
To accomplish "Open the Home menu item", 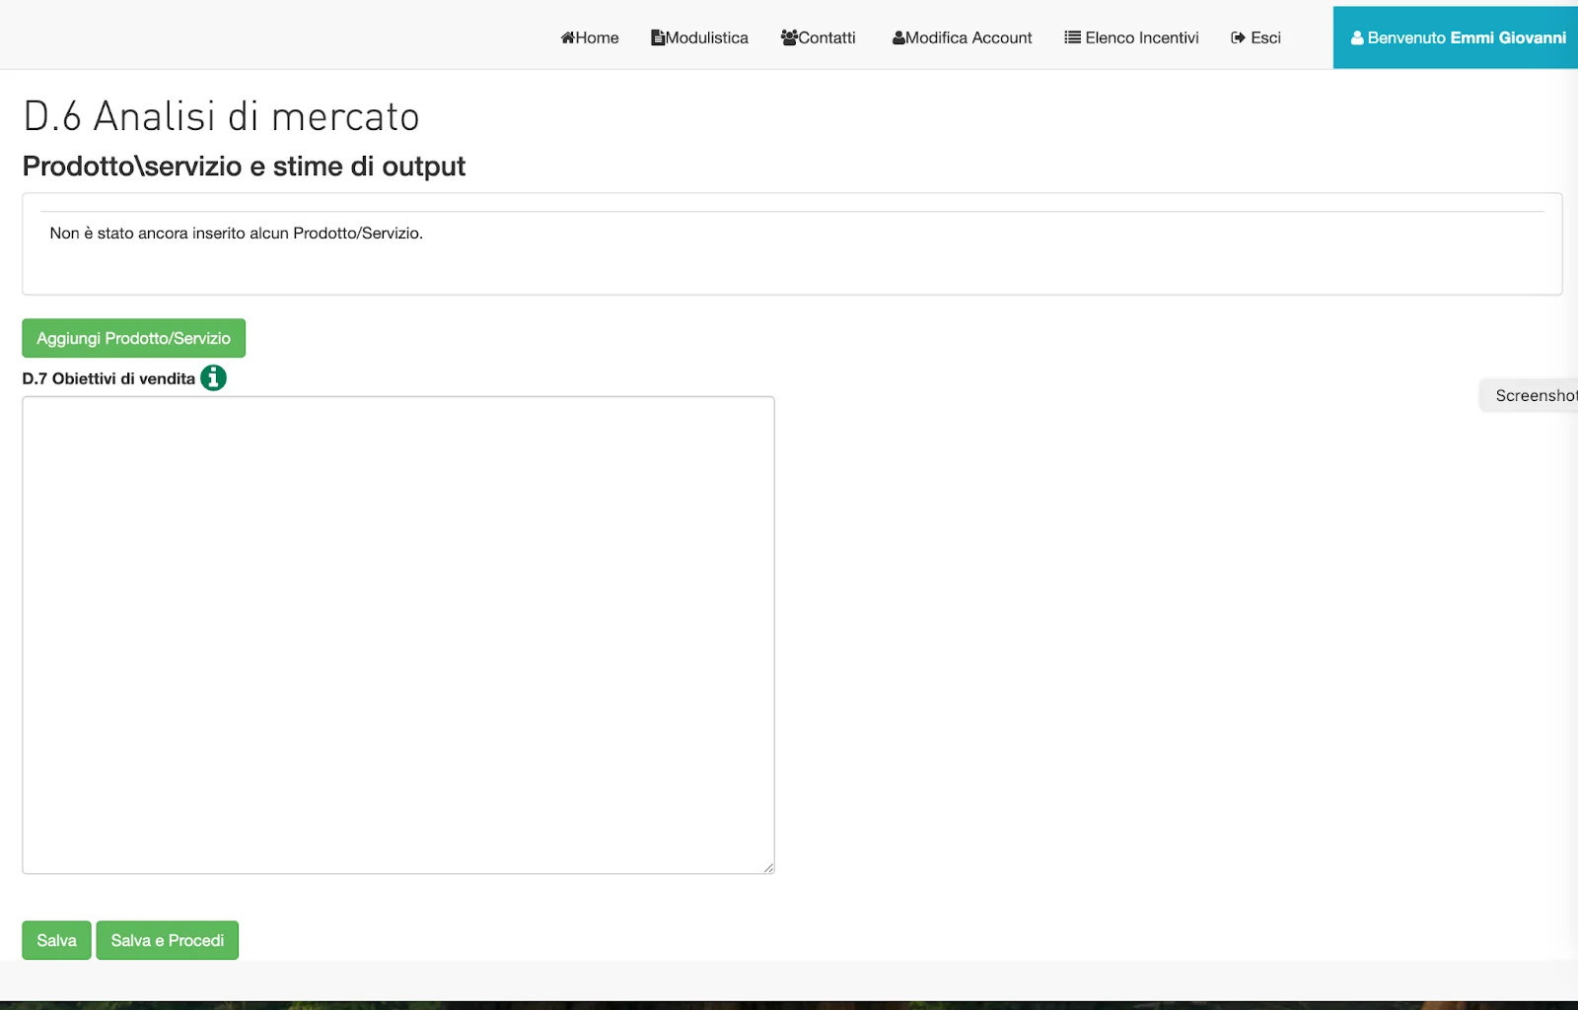I will click(x=590, y=37).
